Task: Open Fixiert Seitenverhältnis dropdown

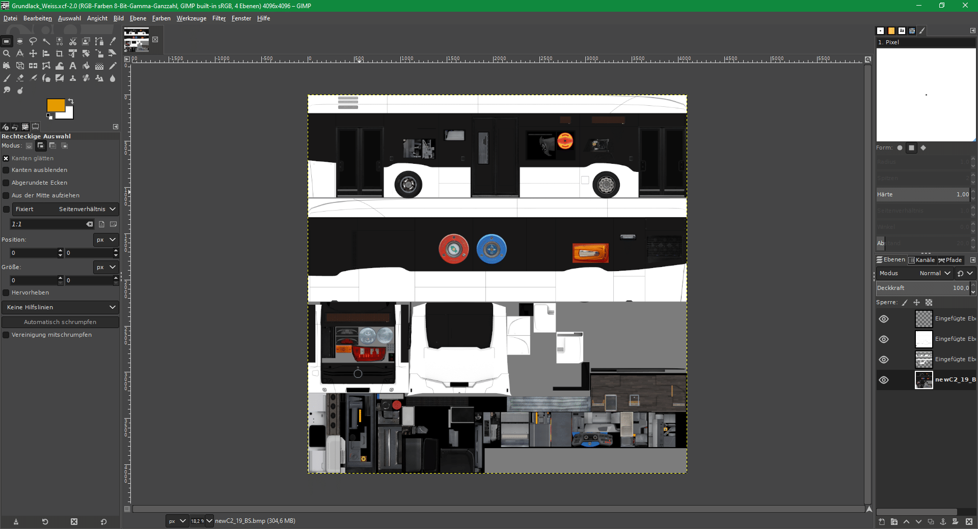Action: (x=65, y=209)
